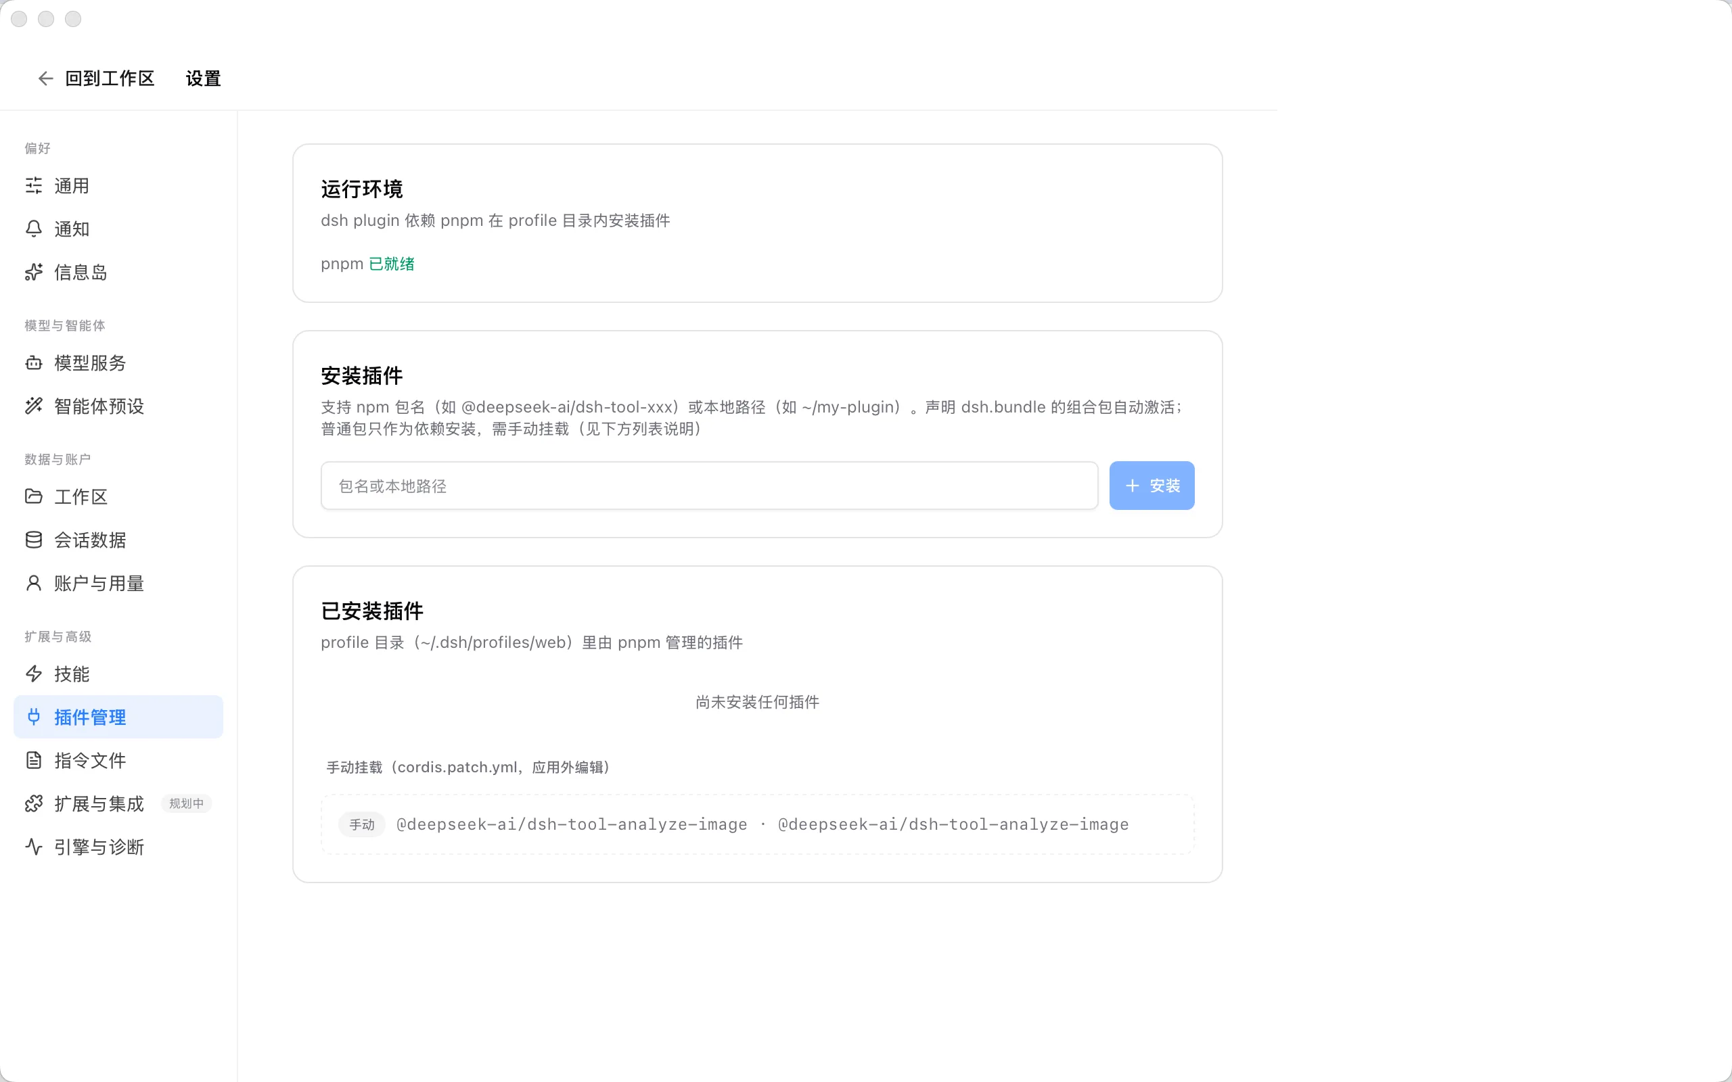Viewport: 1732px width, 1082px height.
Task: Open the 技能 settings page
Action: click(x=118, y=674)
